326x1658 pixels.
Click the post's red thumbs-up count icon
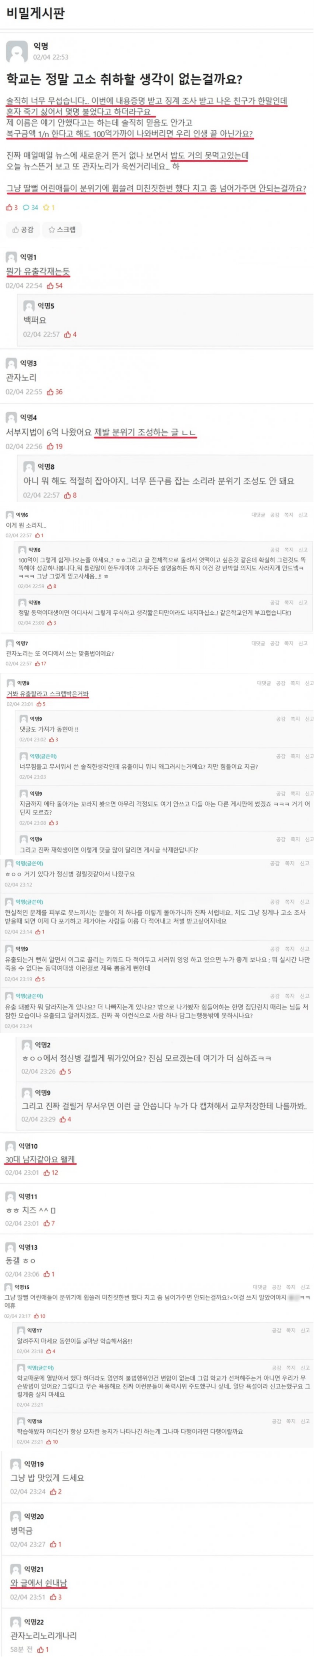click(9, 207)
